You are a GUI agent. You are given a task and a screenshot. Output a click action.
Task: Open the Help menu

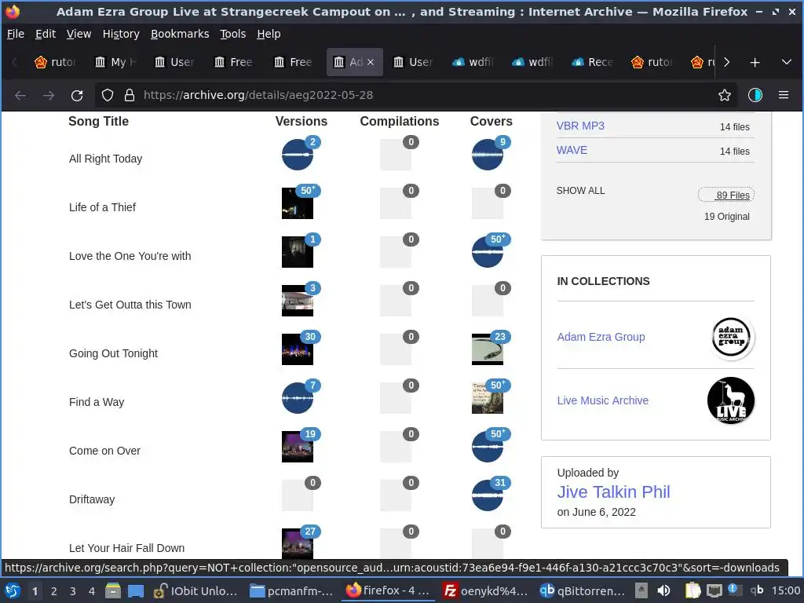[x=269, y=34]
